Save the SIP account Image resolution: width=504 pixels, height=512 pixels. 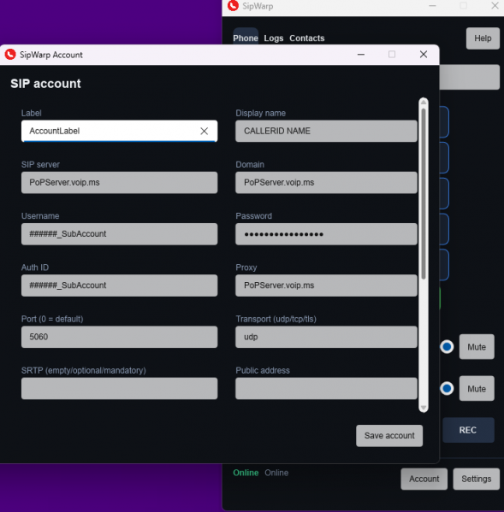[x=389, y=436]
